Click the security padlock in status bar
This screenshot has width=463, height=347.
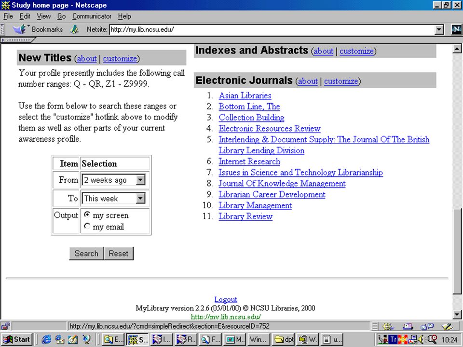pyautogui.click(x=5, y=326)
